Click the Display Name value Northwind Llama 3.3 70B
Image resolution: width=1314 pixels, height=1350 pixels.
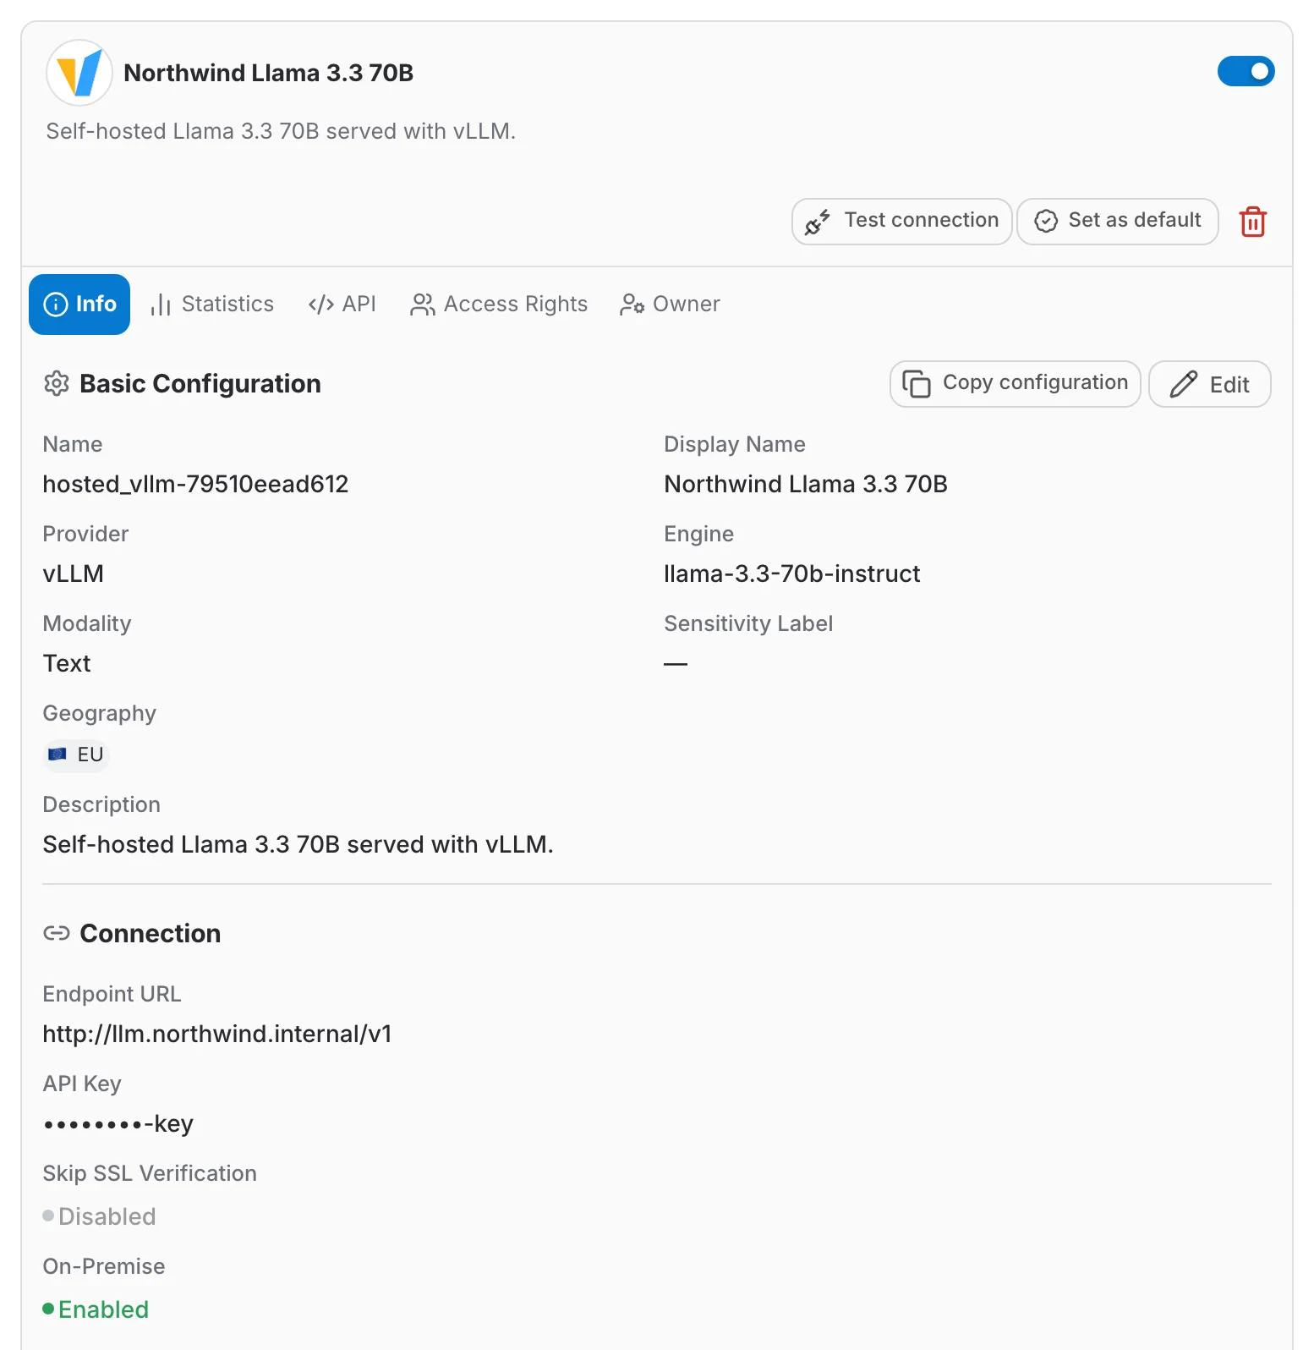click(x=806, y=484)
